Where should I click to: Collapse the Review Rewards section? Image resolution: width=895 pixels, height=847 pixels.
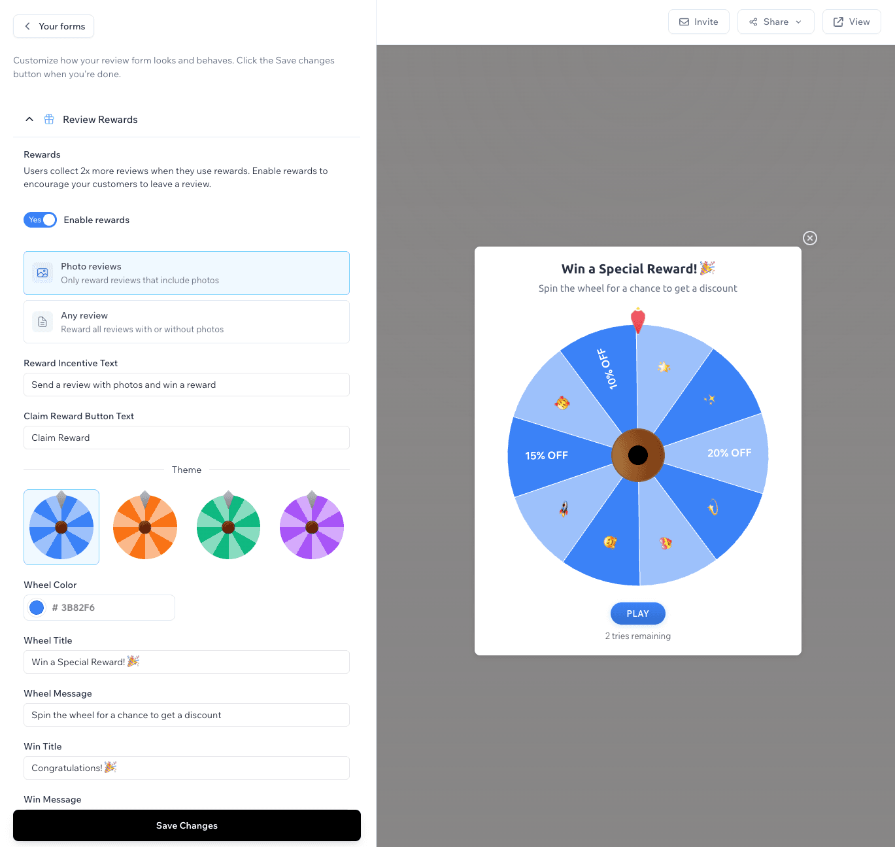pos(29,119)
